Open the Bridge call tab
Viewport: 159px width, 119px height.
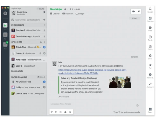coord(80,14)
